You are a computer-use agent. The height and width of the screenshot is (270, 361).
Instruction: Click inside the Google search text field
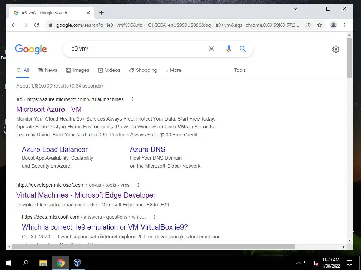tap(137, 49)
